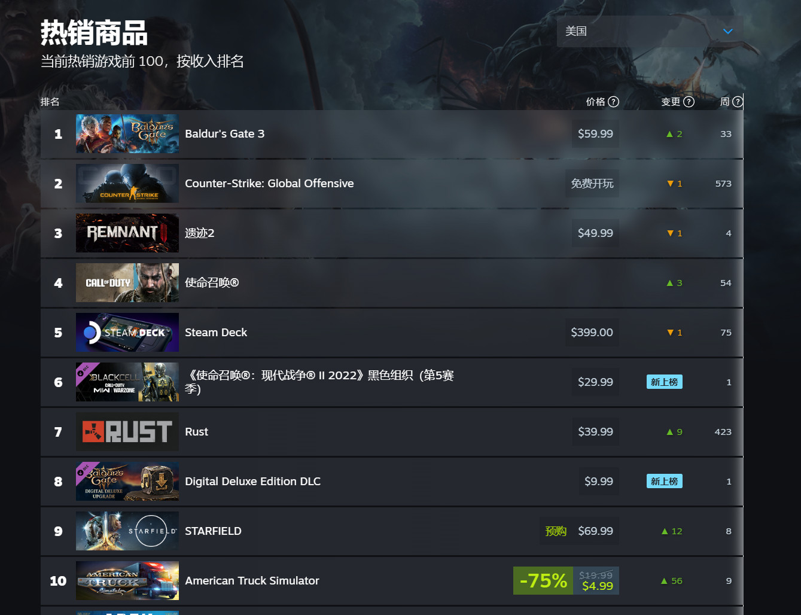Open Counter-Strike: Global Offensive title
Image resolution: width=801 pixels, height=615 pixels.
pyautogui.click(x=269, y=184)
